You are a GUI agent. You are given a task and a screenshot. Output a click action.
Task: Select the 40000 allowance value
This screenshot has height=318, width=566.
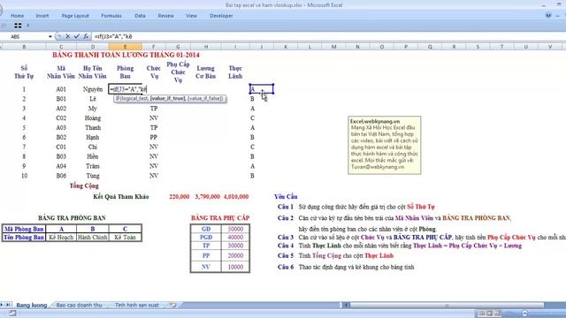(235, 238)
